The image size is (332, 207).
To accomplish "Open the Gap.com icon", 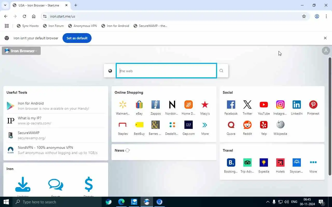I will (x=189, y=125).
